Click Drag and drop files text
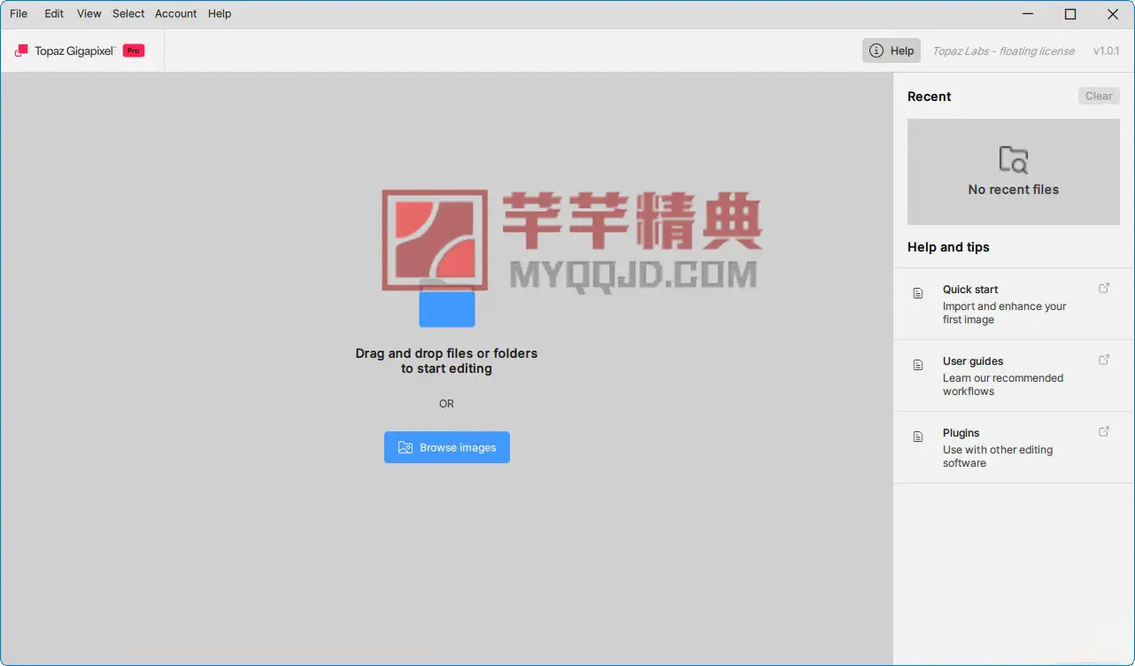Image resolution: width=1135 pixels, height=666 pixels. (x=446, y=360)
